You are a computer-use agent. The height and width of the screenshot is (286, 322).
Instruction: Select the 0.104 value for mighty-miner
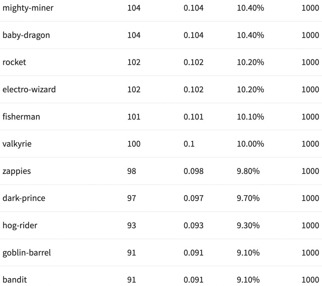[x=193, y=8]
